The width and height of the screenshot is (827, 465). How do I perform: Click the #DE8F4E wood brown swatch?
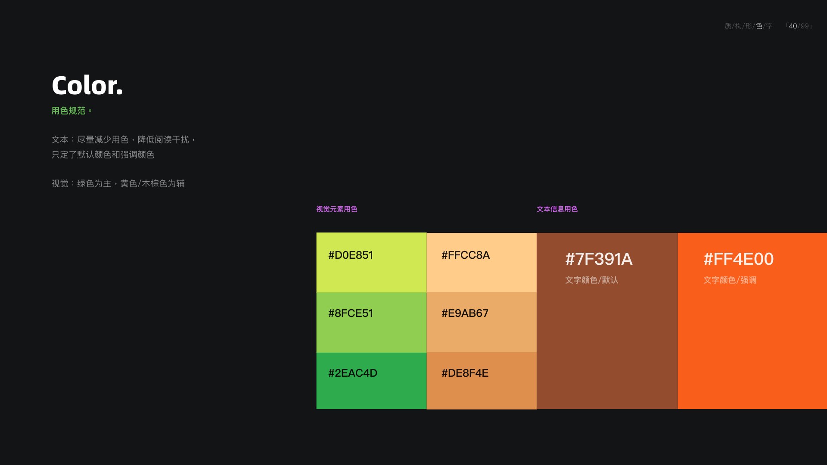[x=482, y=381]
